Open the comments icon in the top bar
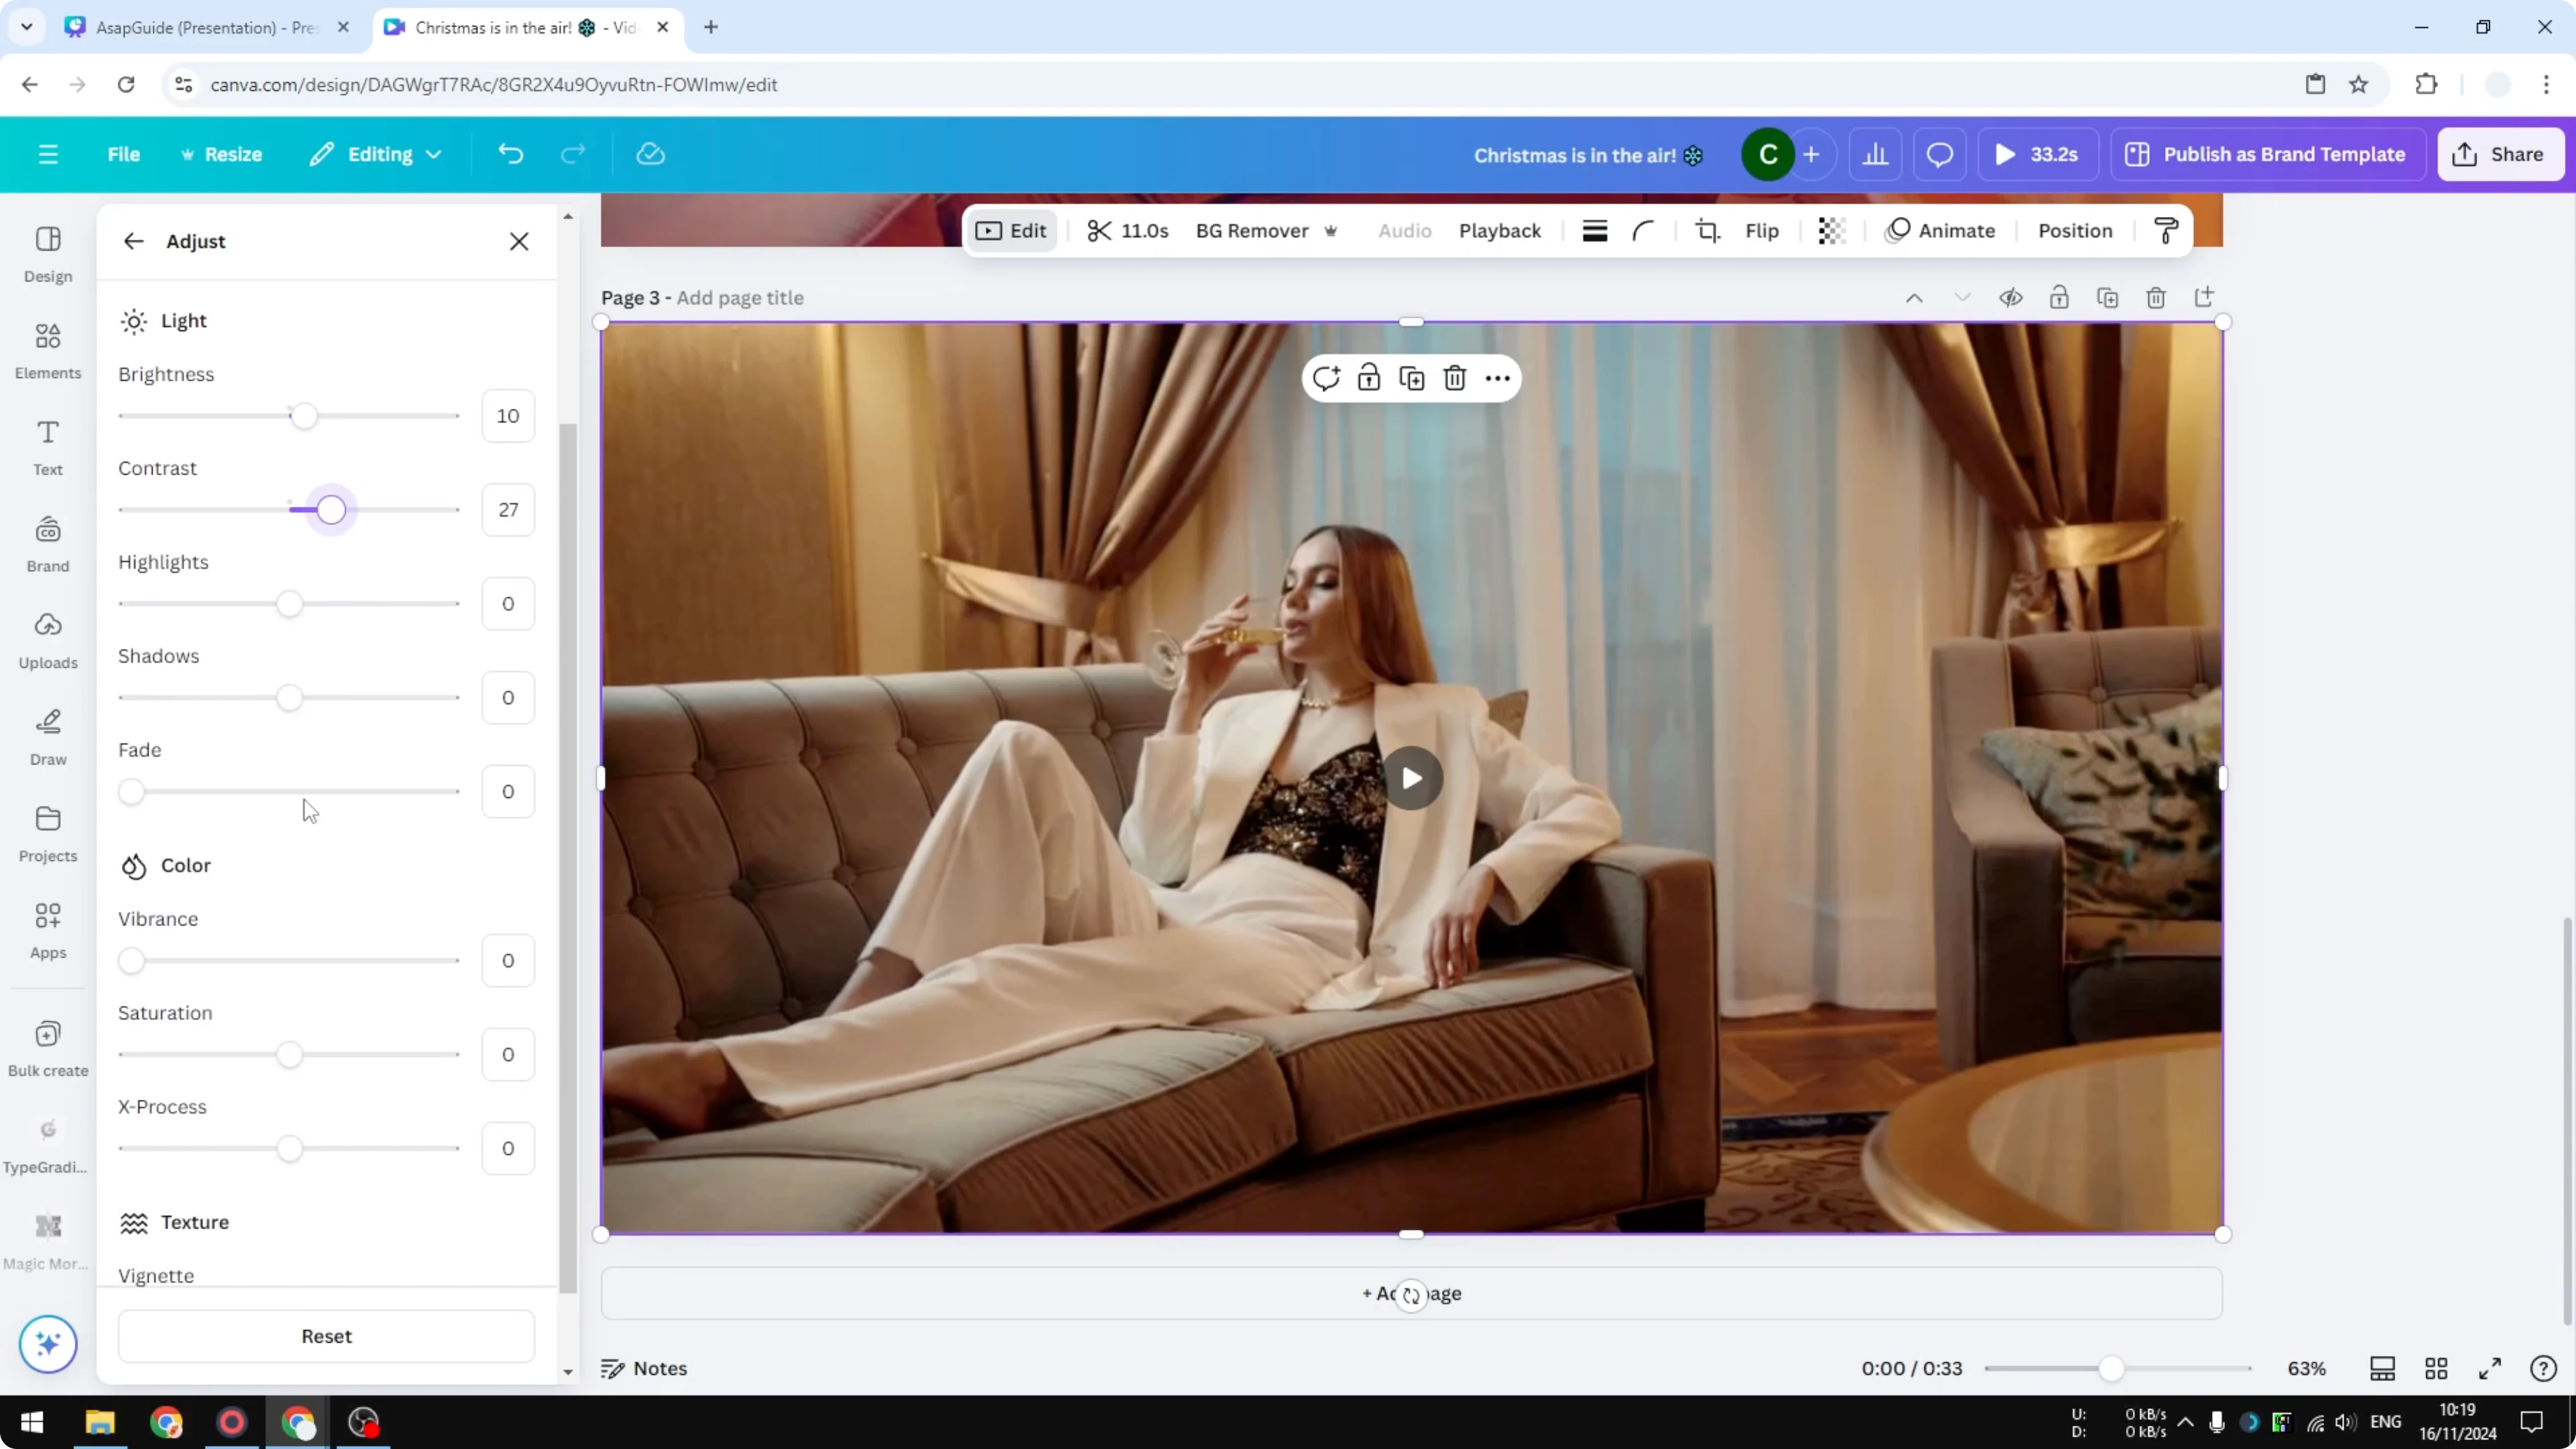 1940,153
